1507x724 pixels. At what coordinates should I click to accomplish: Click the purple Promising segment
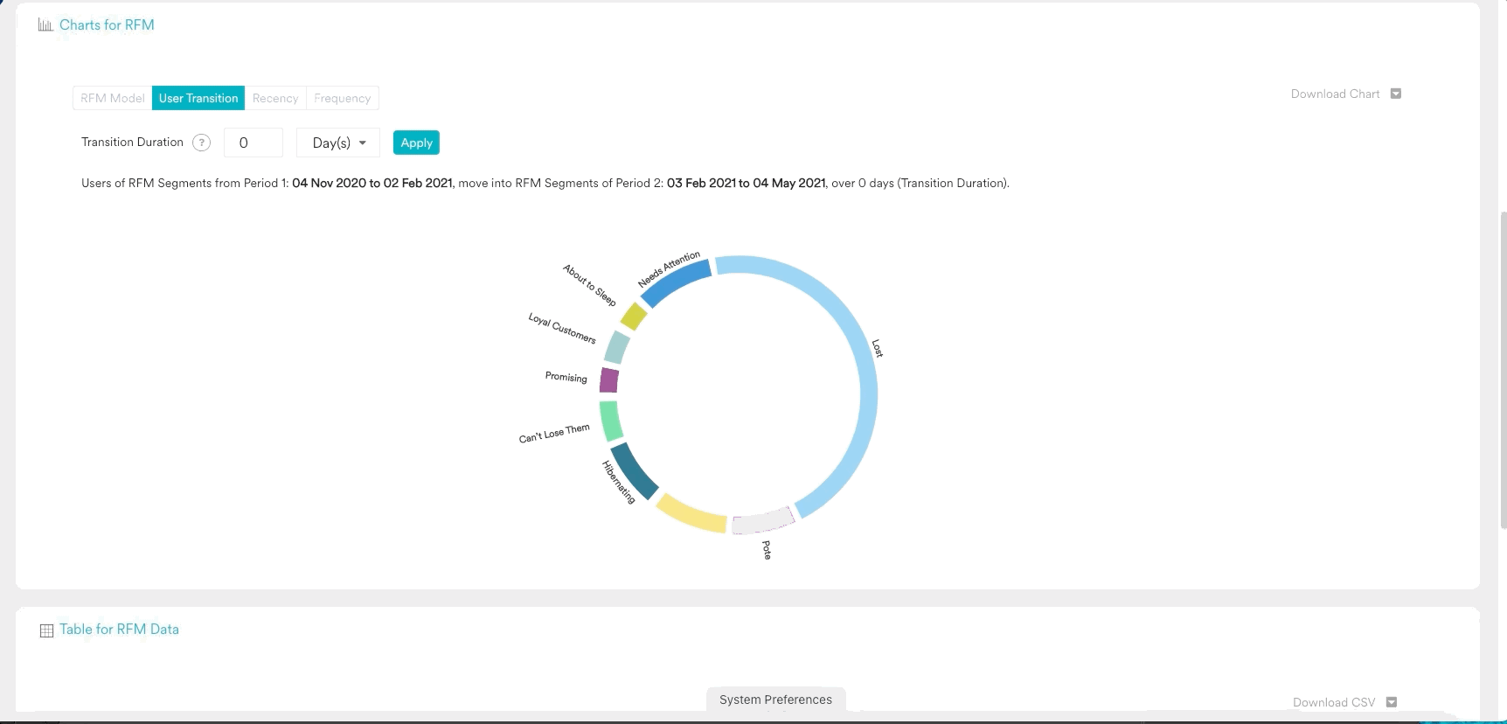pos(609,380)
